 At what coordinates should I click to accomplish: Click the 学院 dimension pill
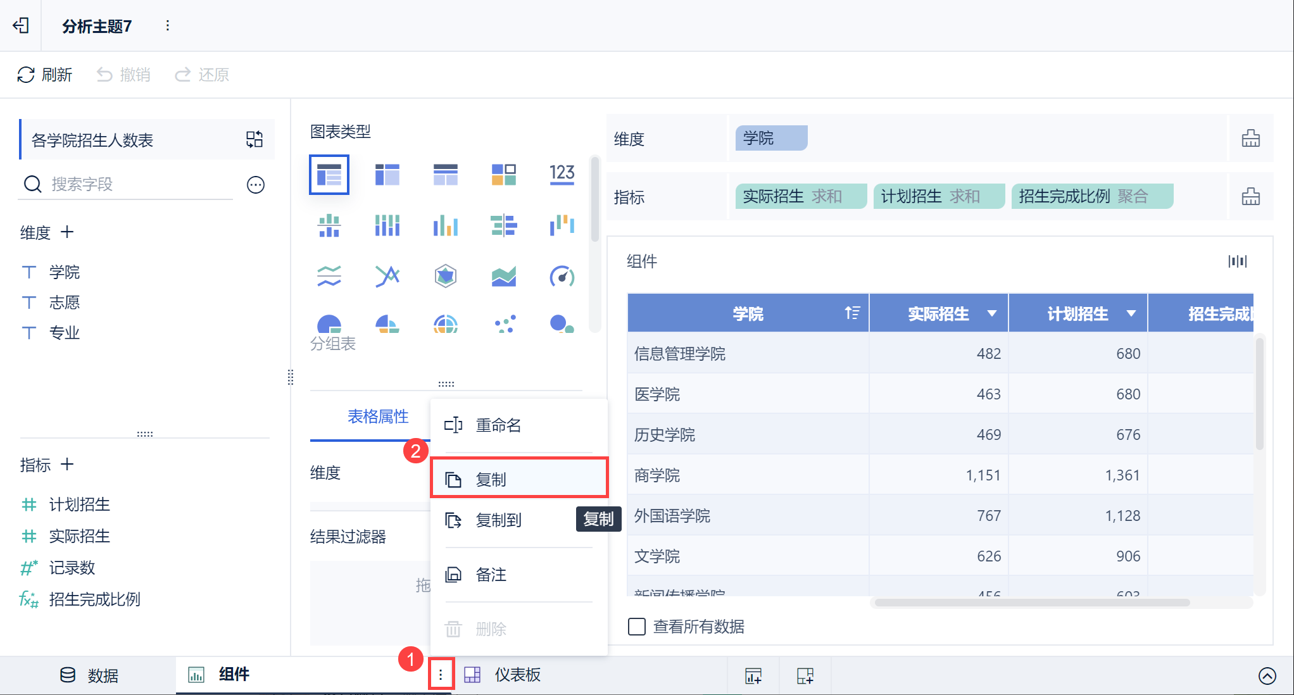(x=770, y=138)
